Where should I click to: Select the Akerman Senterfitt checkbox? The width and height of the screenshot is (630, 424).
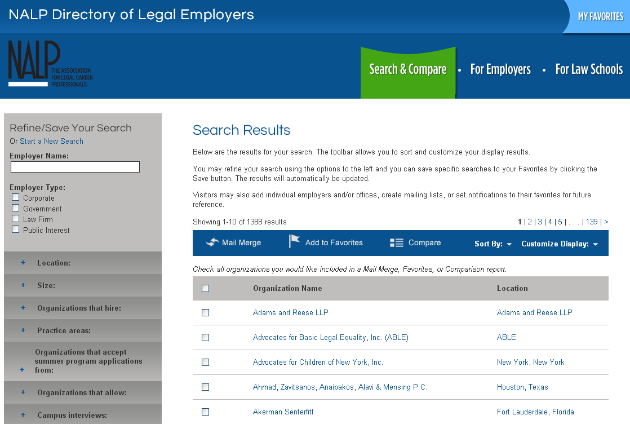pos(205,412)
